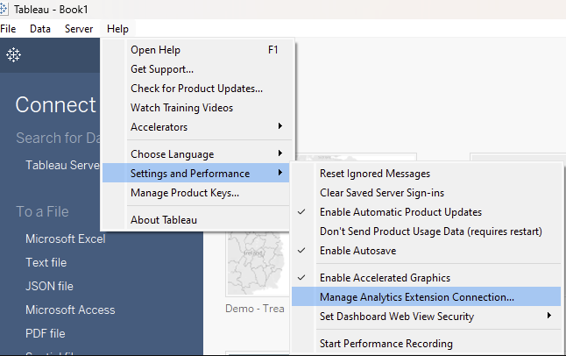This screenshot has height=356, width=566.
Task: Open About Tableau dialog
Action: 164,220
